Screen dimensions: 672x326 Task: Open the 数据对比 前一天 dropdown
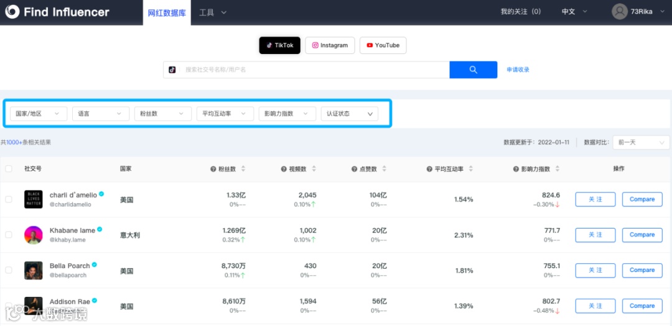[x=641, y=142]
